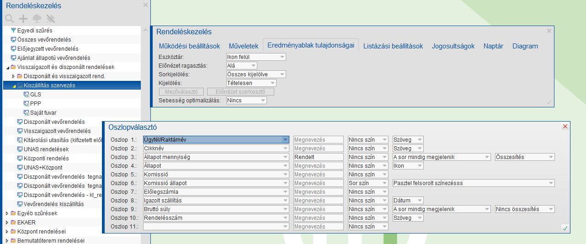Click the icon beside Kitárolási utasítás
This screenshot has height=244, width=586.
click(20, 140)
